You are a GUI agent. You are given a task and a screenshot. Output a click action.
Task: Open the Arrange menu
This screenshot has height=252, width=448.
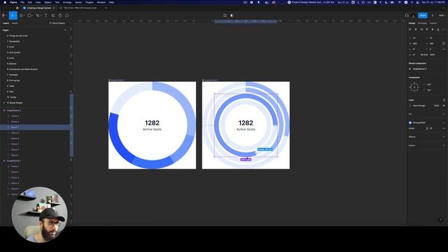67,2
